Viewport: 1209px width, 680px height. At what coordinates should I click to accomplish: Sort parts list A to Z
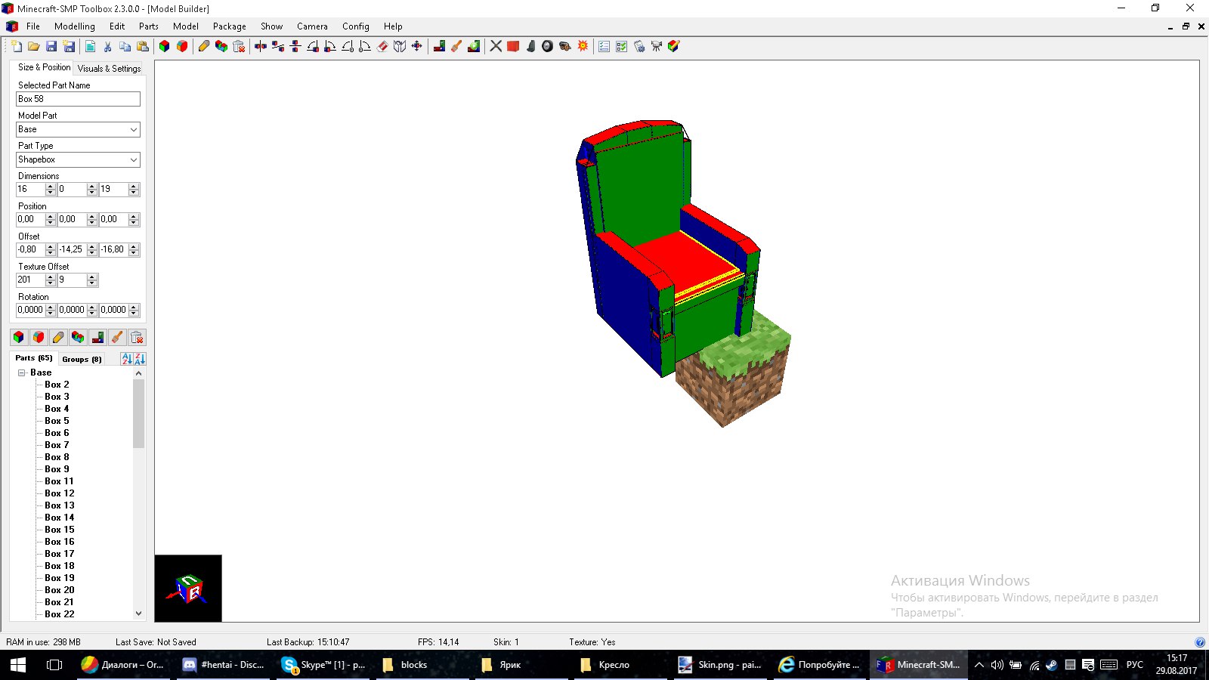coord(127,359)
